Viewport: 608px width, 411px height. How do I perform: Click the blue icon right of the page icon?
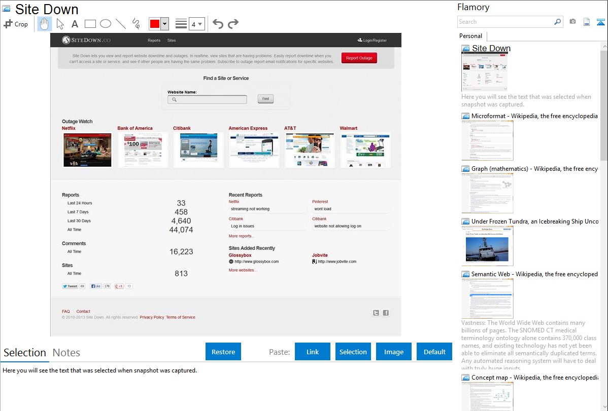(x=600, y=22)
